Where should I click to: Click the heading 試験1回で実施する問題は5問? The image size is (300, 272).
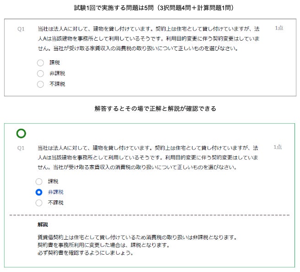point(114,8)
